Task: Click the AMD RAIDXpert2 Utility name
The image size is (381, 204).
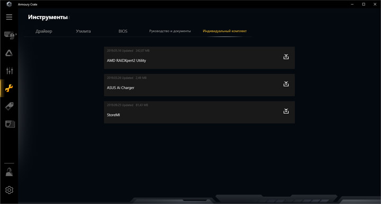Action: coord(126,60)
